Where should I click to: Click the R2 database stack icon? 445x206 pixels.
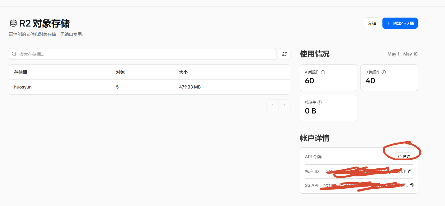(13, 23)
